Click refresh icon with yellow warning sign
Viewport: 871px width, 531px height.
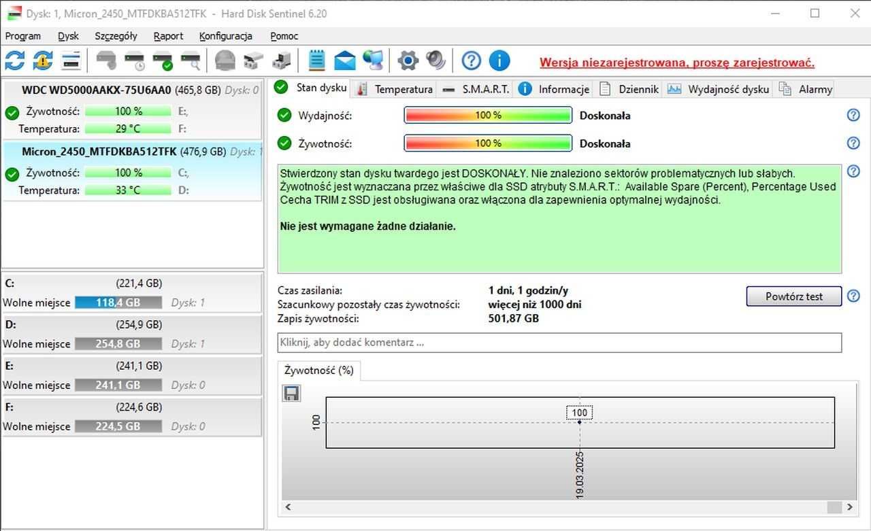click(43, 61)
